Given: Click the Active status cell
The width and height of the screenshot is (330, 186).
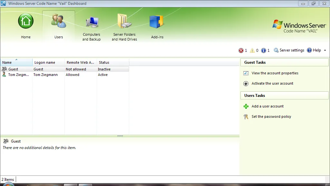Looking at the screenshot, I should pyautogui.click(x=103, y=75).
